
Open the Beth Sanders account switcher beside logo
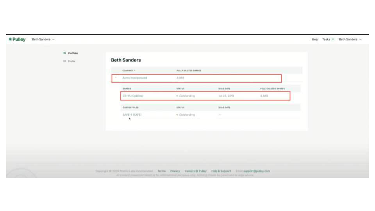(43, 39)
